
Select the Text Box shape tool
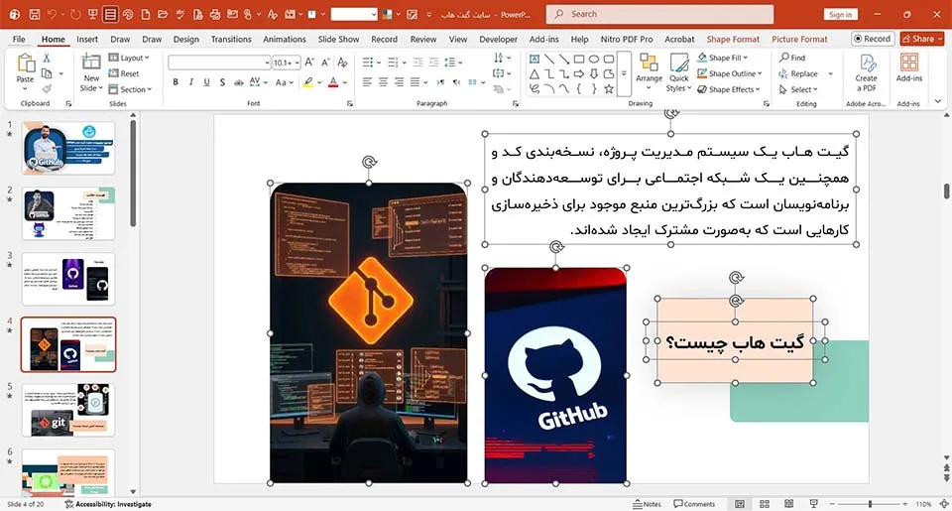(x=535, y=59)
